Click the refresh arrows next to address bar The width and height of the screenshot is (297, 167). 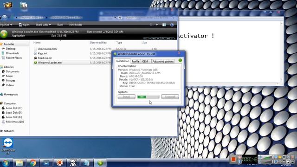[120, 18]
